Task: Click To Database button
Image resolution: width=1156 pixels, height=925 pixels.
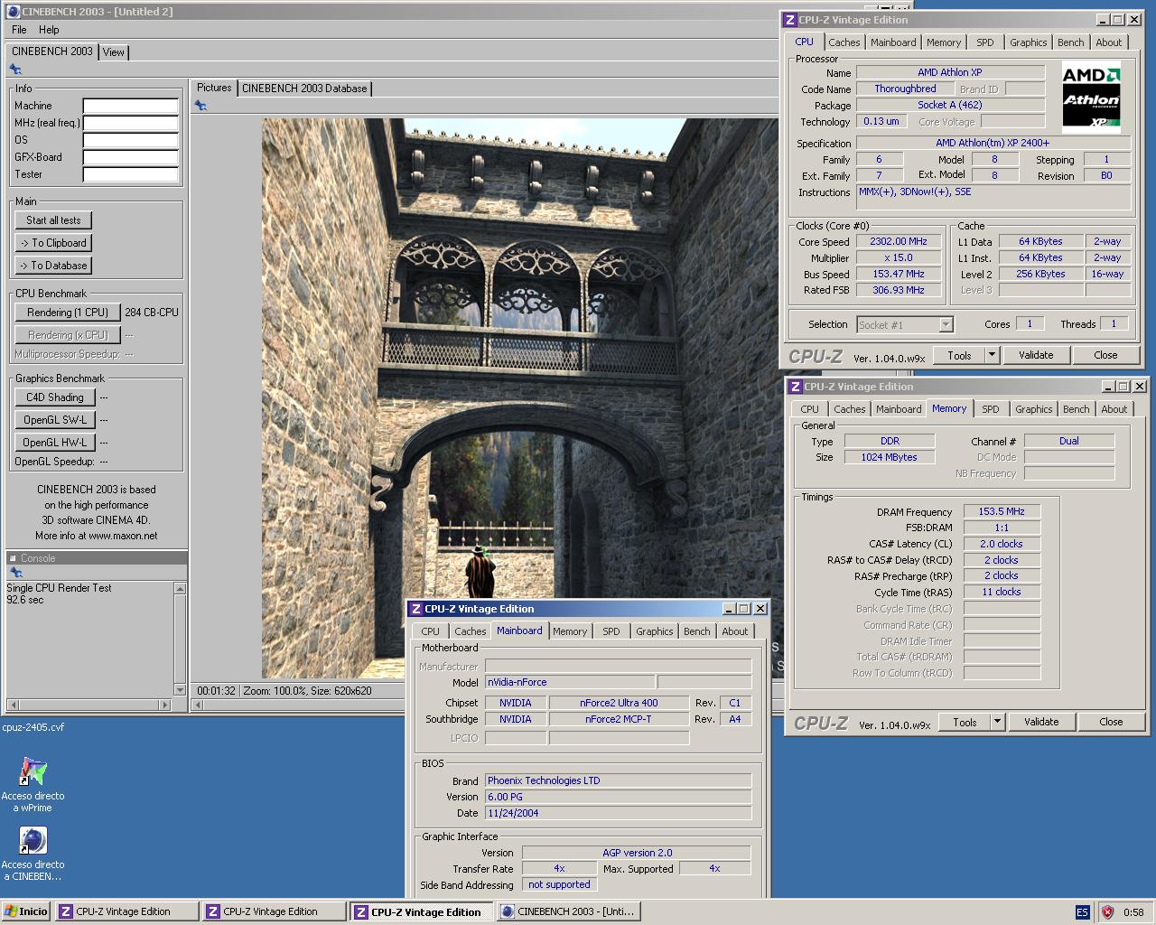Action: click(53, 266)
